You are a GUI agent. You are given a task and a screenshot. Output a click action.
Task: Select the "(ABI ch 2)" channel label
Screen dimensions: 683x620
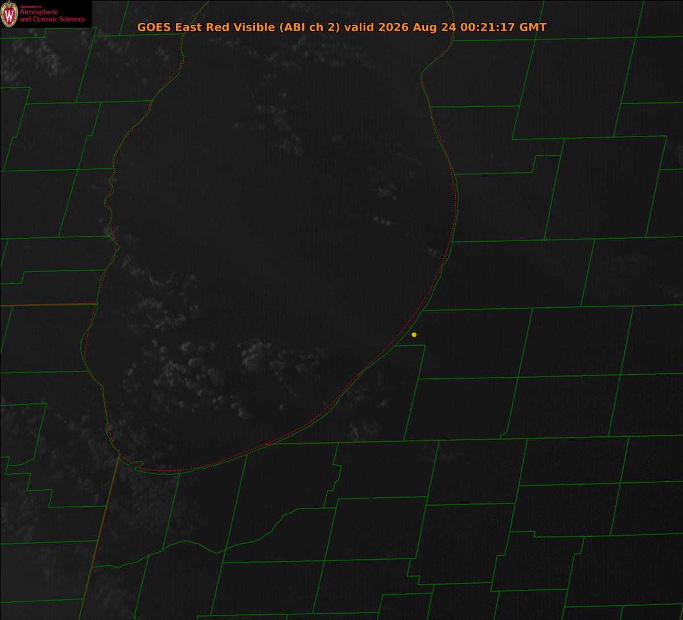coord(309,28)
